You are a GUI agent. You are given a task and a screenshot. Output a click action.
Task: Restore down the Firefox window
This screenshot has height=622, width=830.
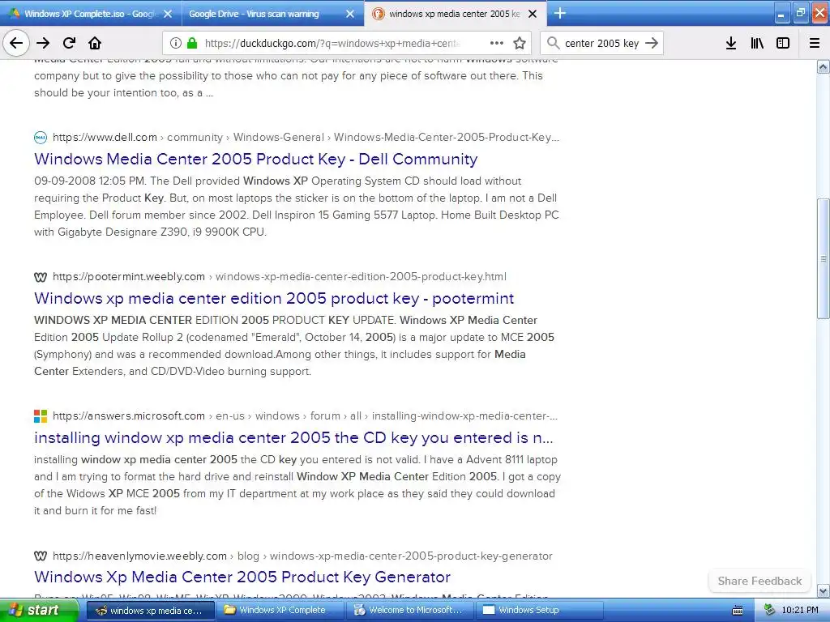[x=800, y=14]
